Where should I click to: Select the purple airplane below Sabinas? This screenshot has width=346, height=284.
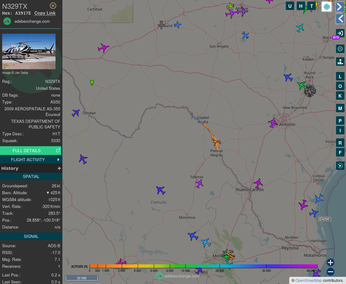pos(199,183)
